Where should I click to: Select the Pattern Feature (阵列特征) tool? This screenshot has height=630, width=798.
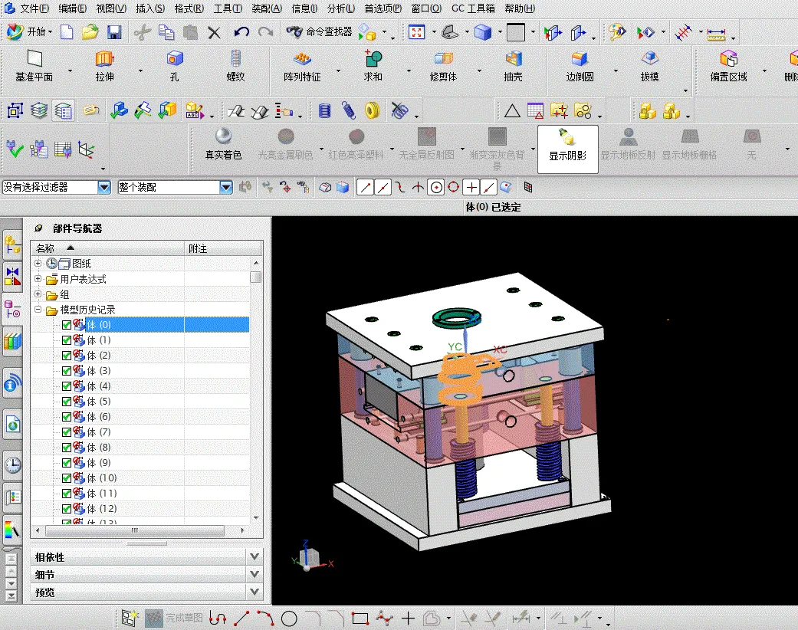coord(302,66)
